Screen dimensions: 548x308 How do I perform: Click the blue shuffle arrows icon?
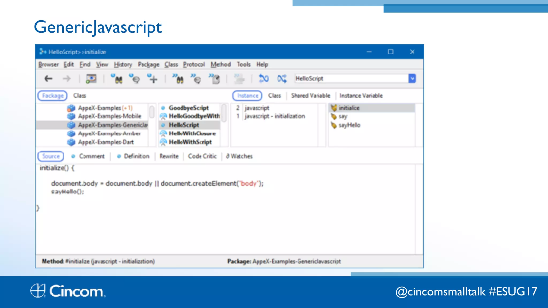[x=282, y=79]
